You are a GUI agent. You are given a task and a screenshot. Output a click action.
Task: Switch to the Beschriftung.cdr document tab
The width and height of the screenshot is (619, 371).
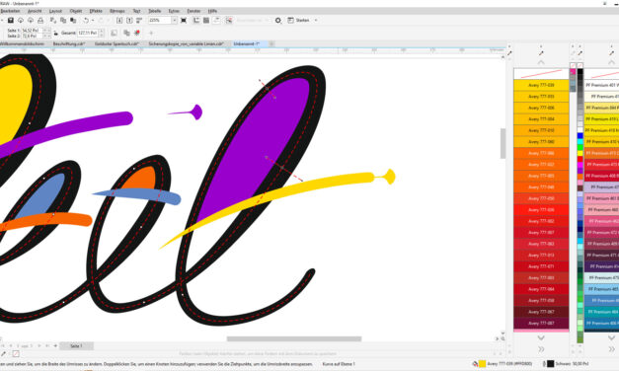(x=69, y=43)
